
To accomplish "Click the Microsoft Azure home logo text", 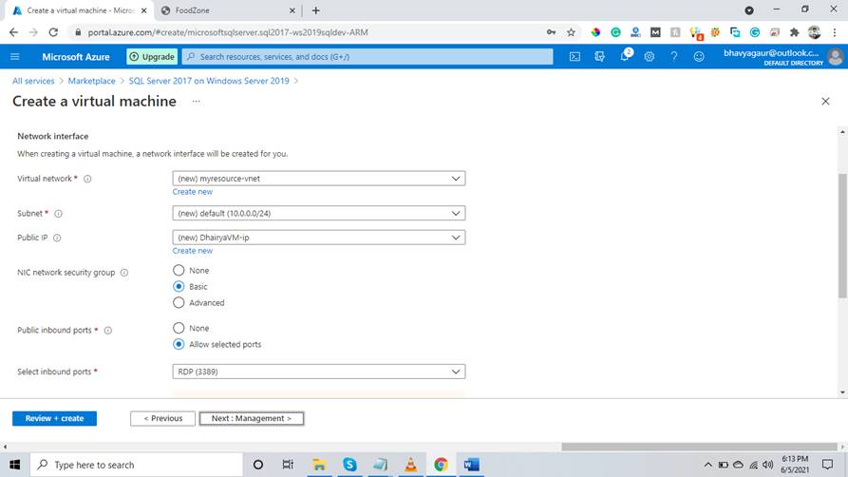I will 76,56.
